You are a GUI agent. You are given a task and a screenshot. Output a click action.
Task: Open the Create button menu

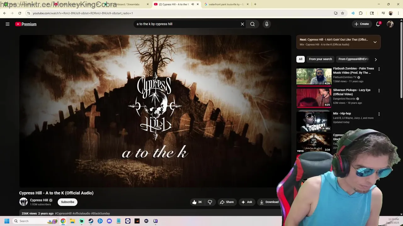coord(361,24)
